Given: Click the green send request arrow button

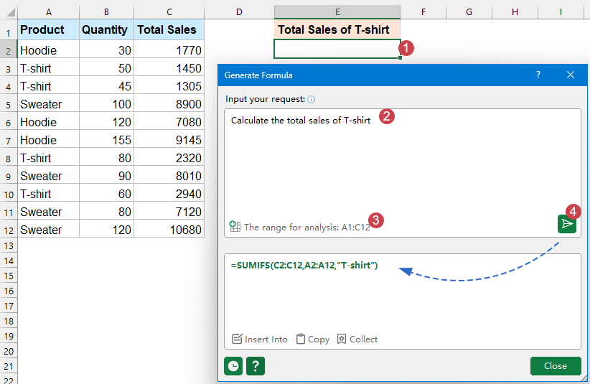Looking at the screenshot, I should [x=567, y=224].
